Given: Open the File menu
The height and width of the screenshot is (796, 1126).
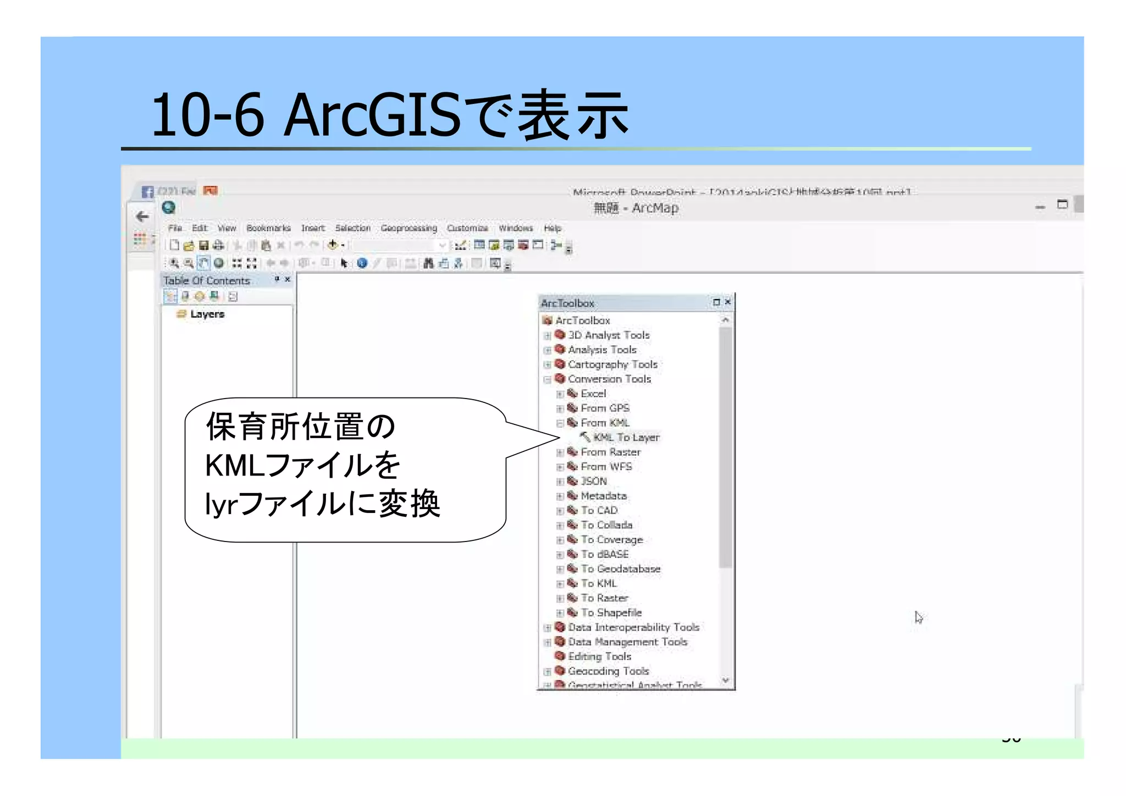Looking at the screenshot, I should pos(175,228).
